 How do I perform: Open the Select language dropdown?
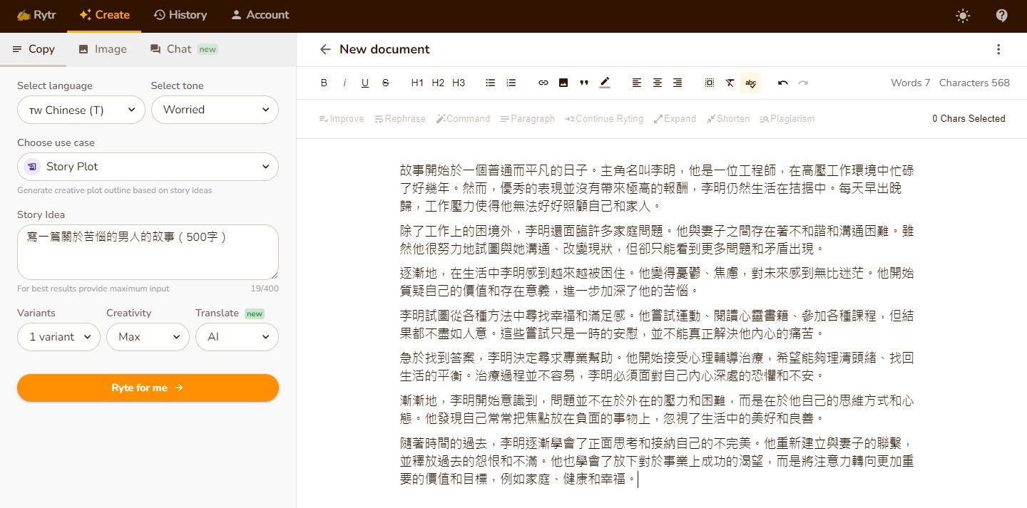click(x=81, y=110)
